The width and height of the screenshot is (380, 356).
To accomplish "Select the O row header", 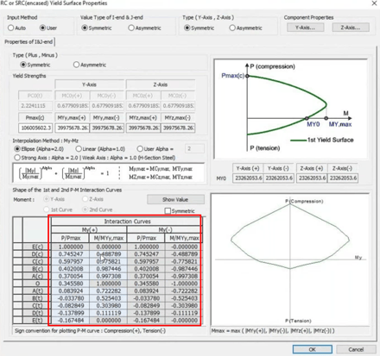I will click(37, 284).
